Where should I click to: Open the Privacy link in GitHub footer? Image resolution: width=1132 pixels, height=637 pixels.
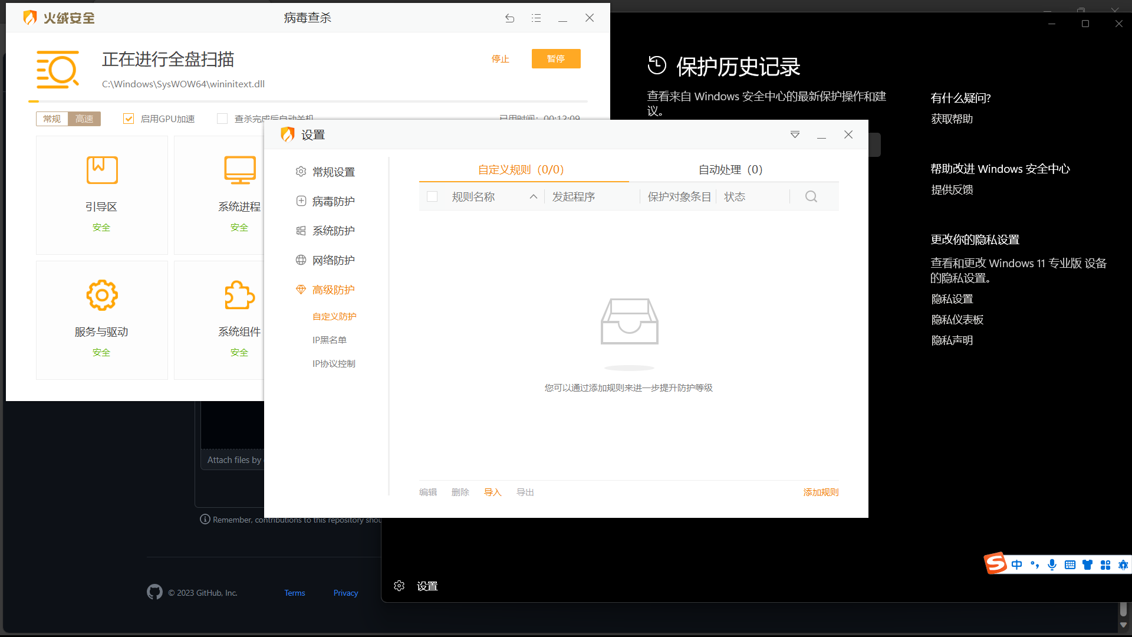point(345,592)
